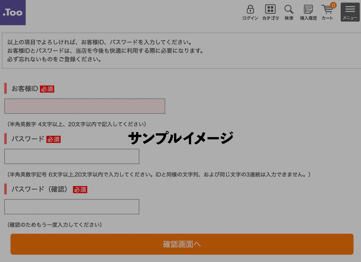Click the パスワード（確認） label text
Viewport: 361px width, 262px height.
[x=39, y=189]
